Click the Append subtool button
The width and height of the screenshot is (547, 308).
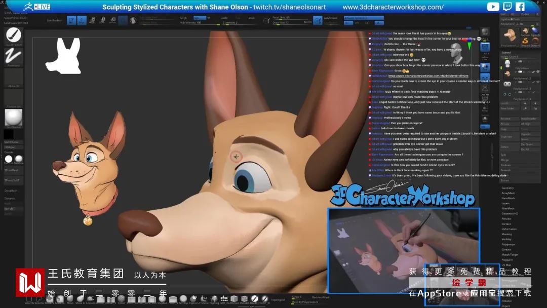(530, 134)
